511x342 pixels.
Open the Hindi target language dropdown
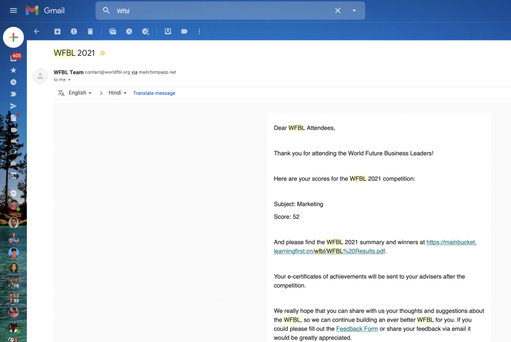[117, 93]
